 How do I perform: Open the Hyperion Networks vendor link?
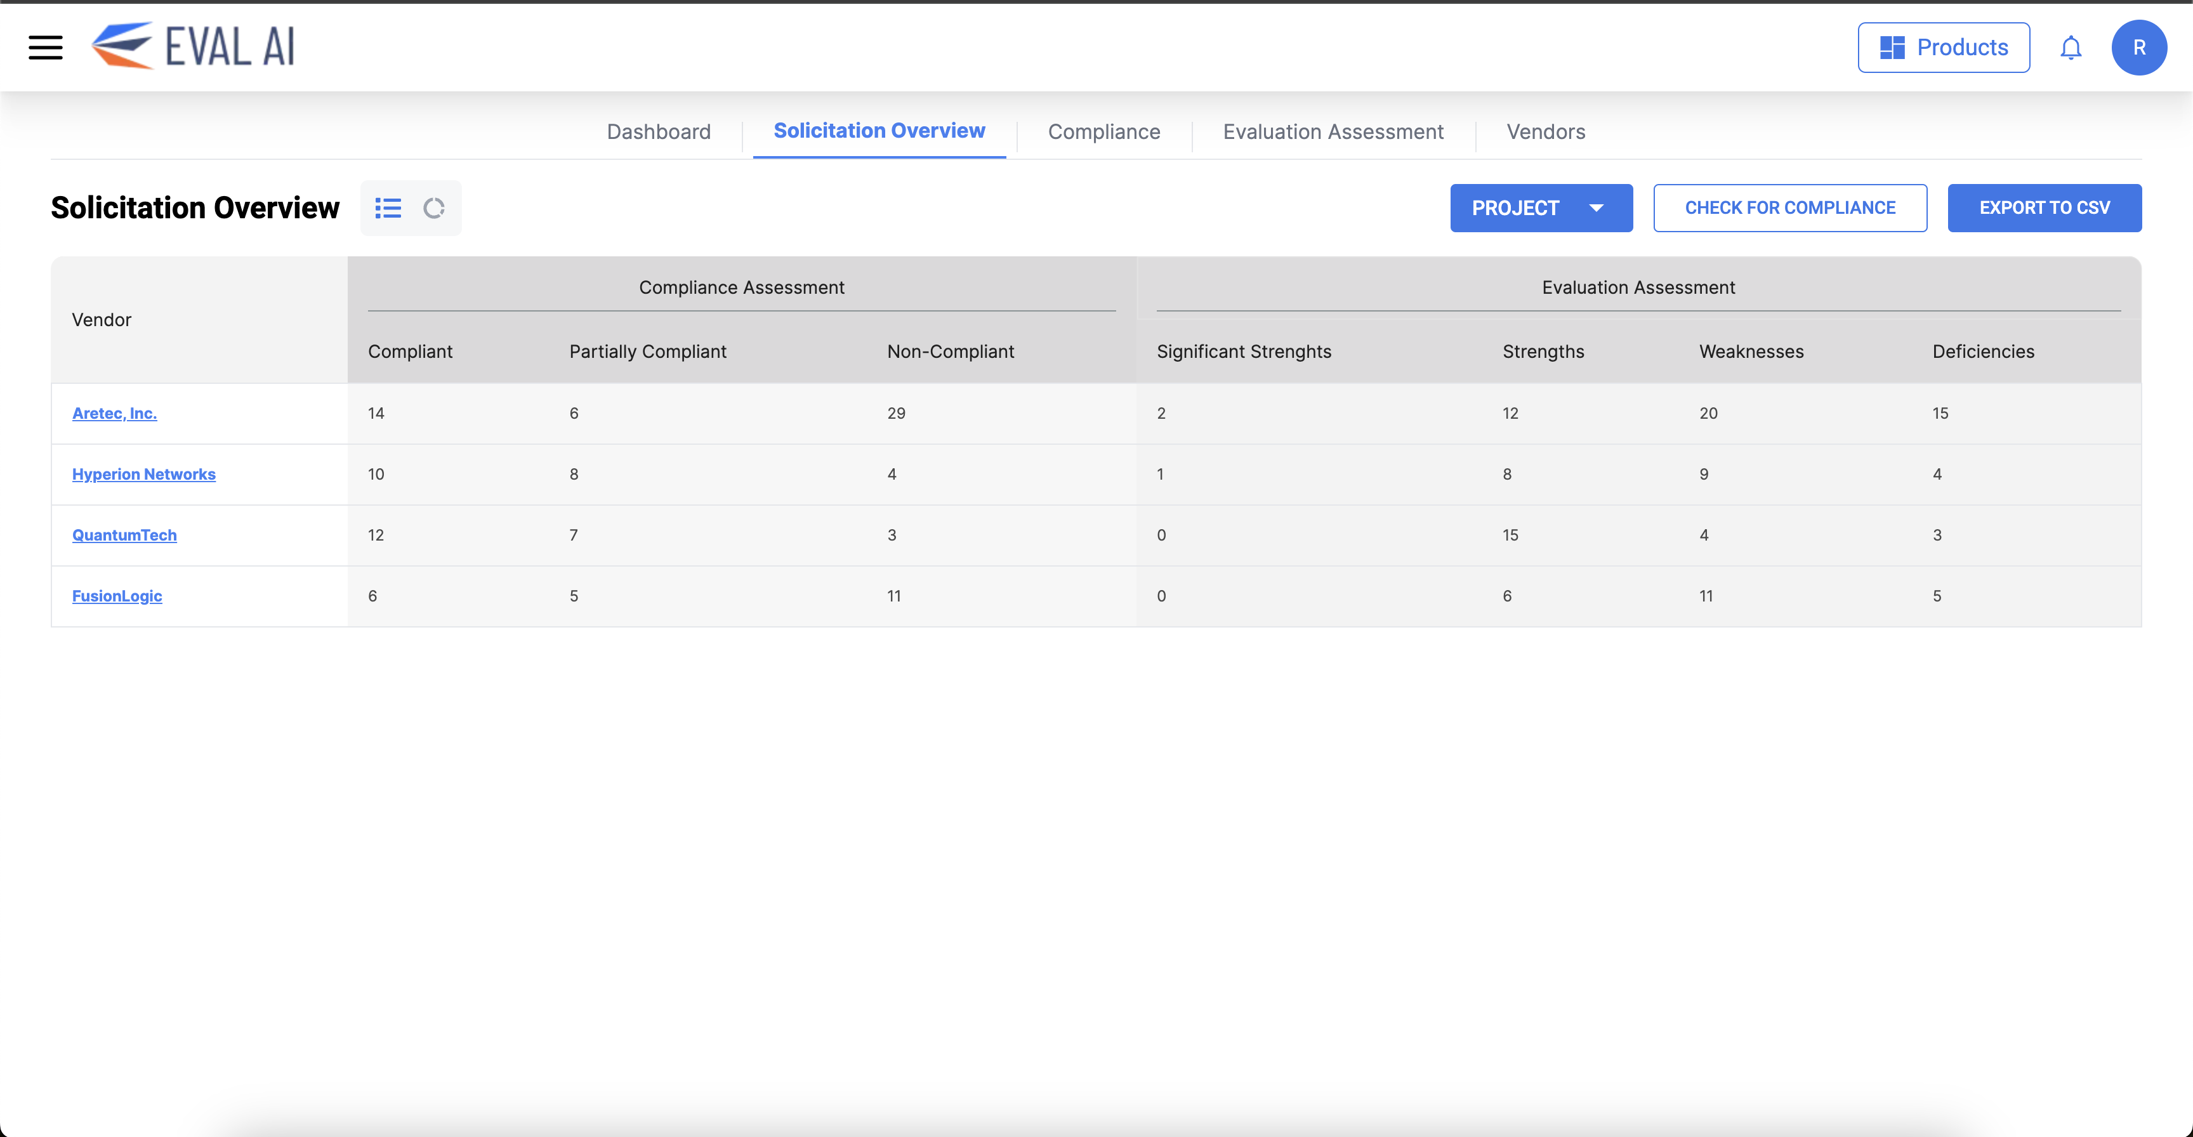click(143, 474)
